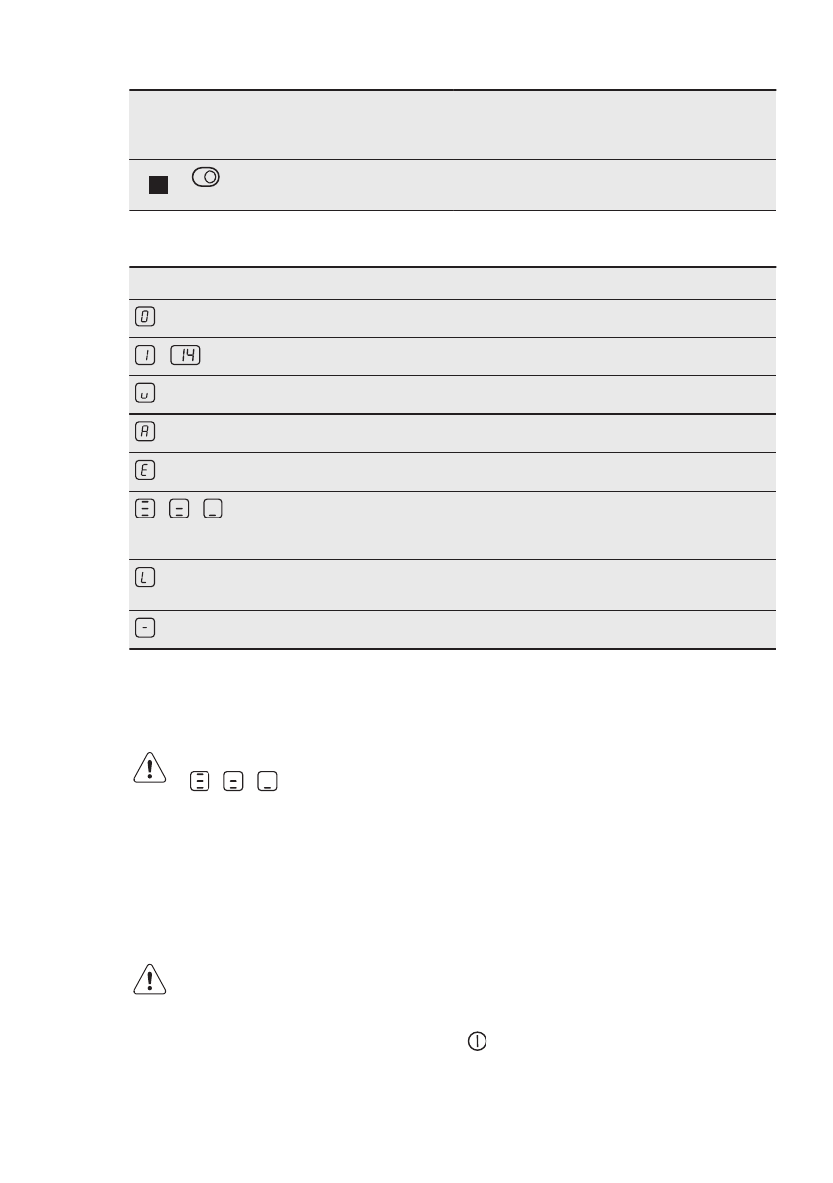The height and width of the screenshot is (1183, 833).
Task: Click single-bar icon right of upper warning triangle
Action: [x=264, y=782]
